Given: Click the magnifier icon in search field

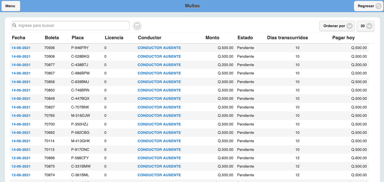Looking at the screenshot, I should [14, 25].
